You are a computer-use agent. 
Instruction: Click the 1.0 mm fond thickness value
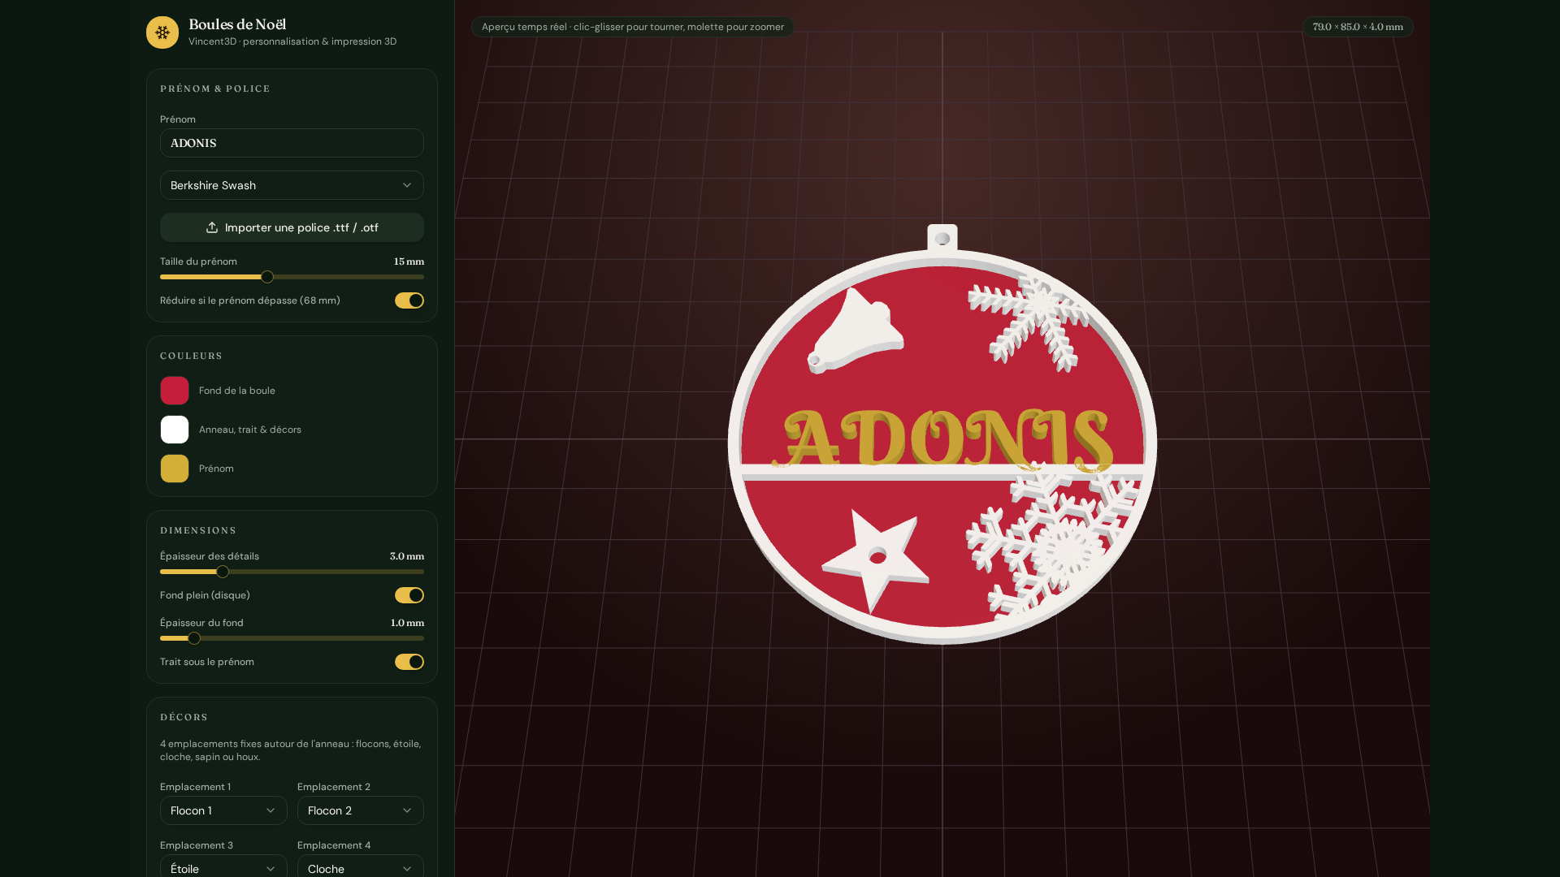[407, 623]
